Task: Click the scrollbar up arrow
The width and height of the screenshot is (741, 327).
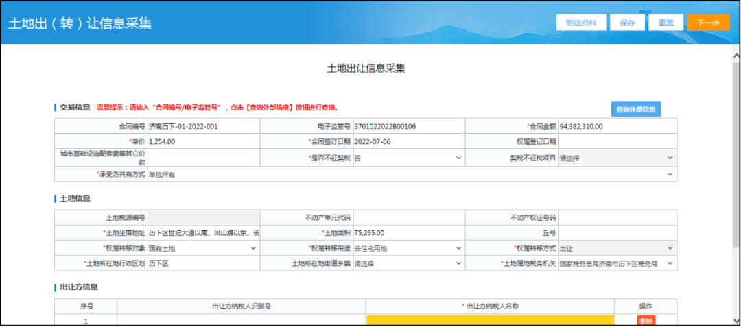Action: pos(736,56)
